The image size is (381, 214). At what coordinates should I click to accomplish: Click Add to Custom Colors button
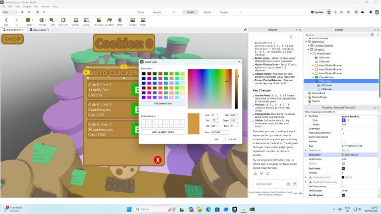163,132
